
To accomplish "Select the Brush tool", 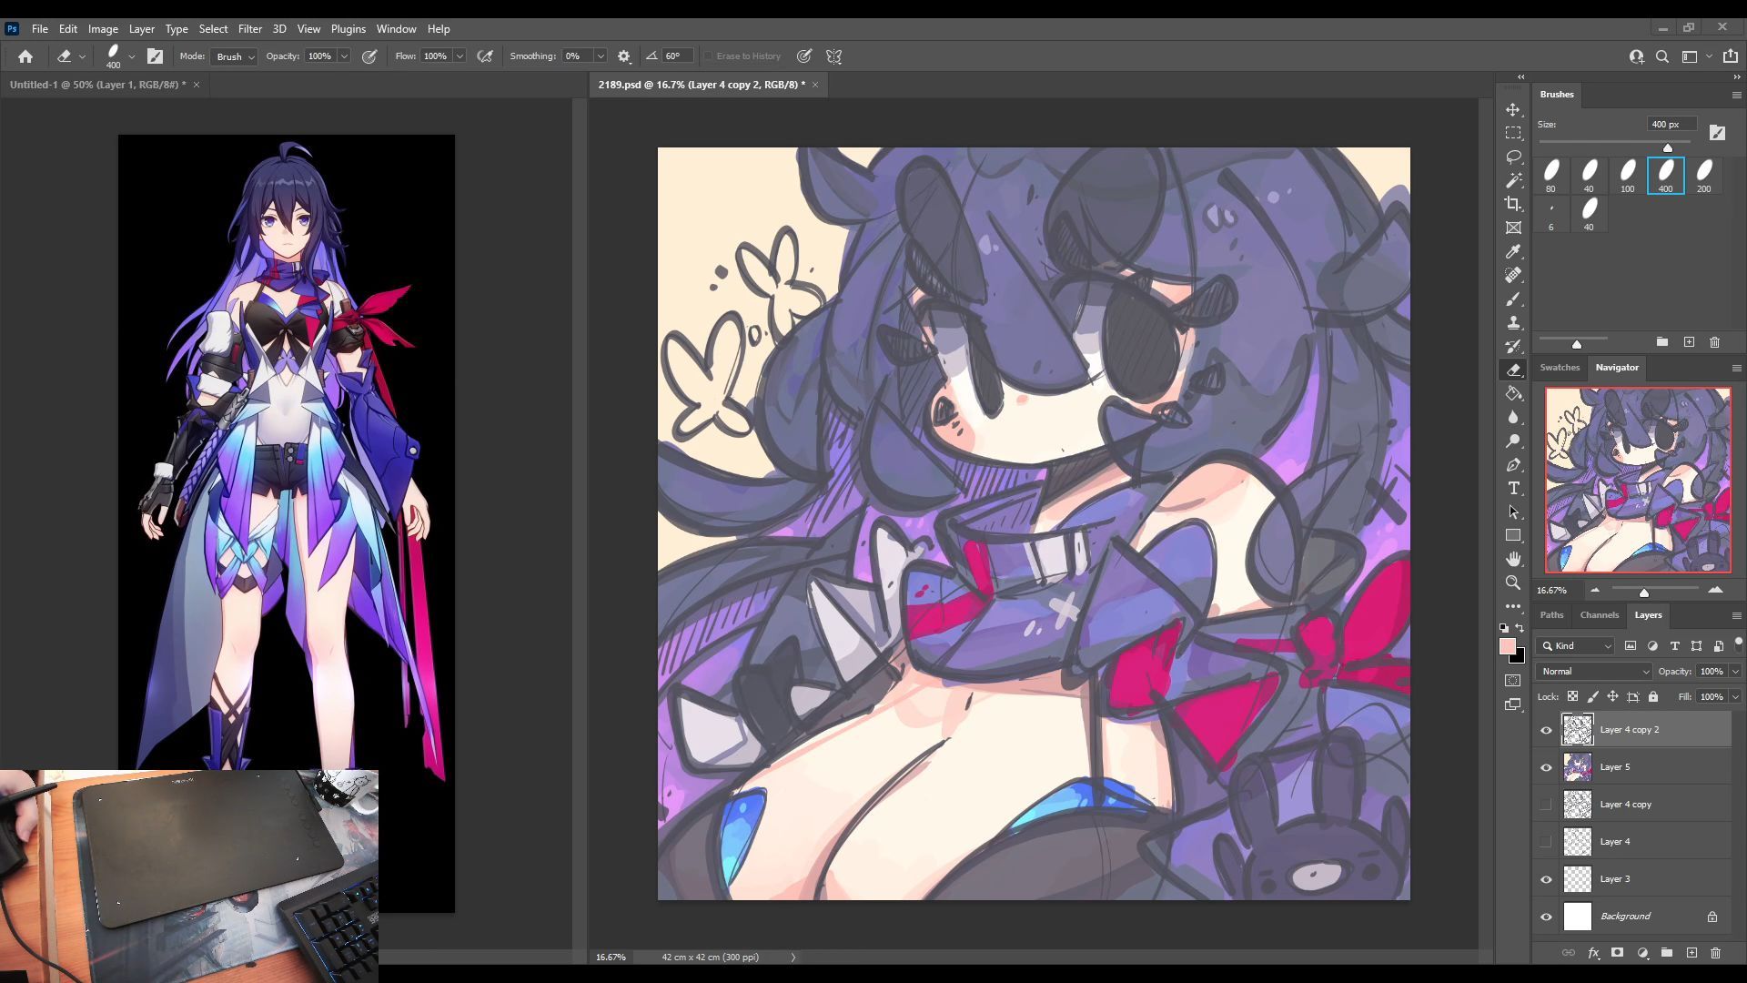I will coord(1513,299).
